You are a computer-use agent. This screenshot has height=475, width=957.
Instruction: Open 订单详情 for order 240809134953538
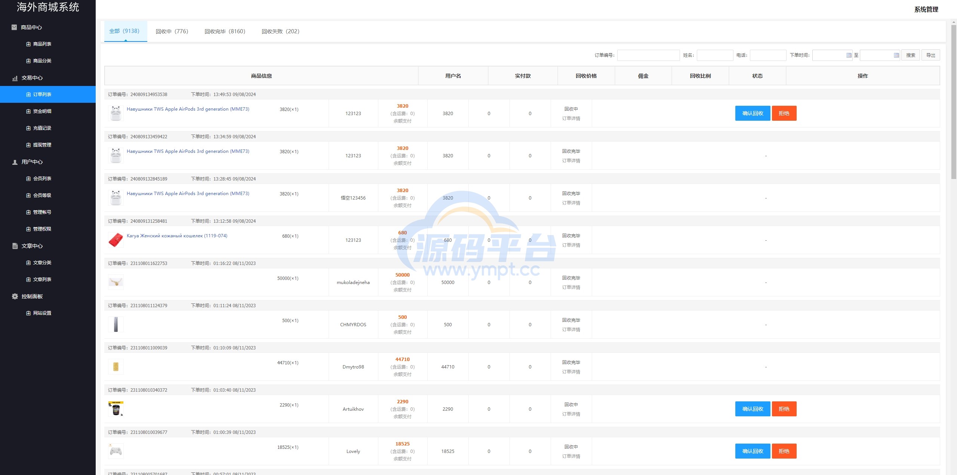tap(571, 118)
